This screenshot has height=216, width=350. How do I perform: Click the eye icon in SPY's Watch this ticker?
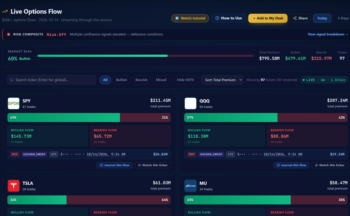click(139, 165)
